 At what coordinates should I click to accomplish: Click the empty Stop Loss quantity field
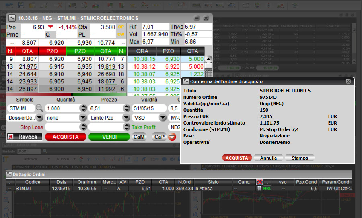[62, 127]
